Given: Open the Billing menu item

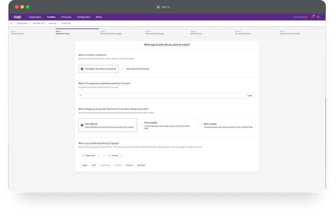Looking at the screenshot, I should (x=99, y=17).
